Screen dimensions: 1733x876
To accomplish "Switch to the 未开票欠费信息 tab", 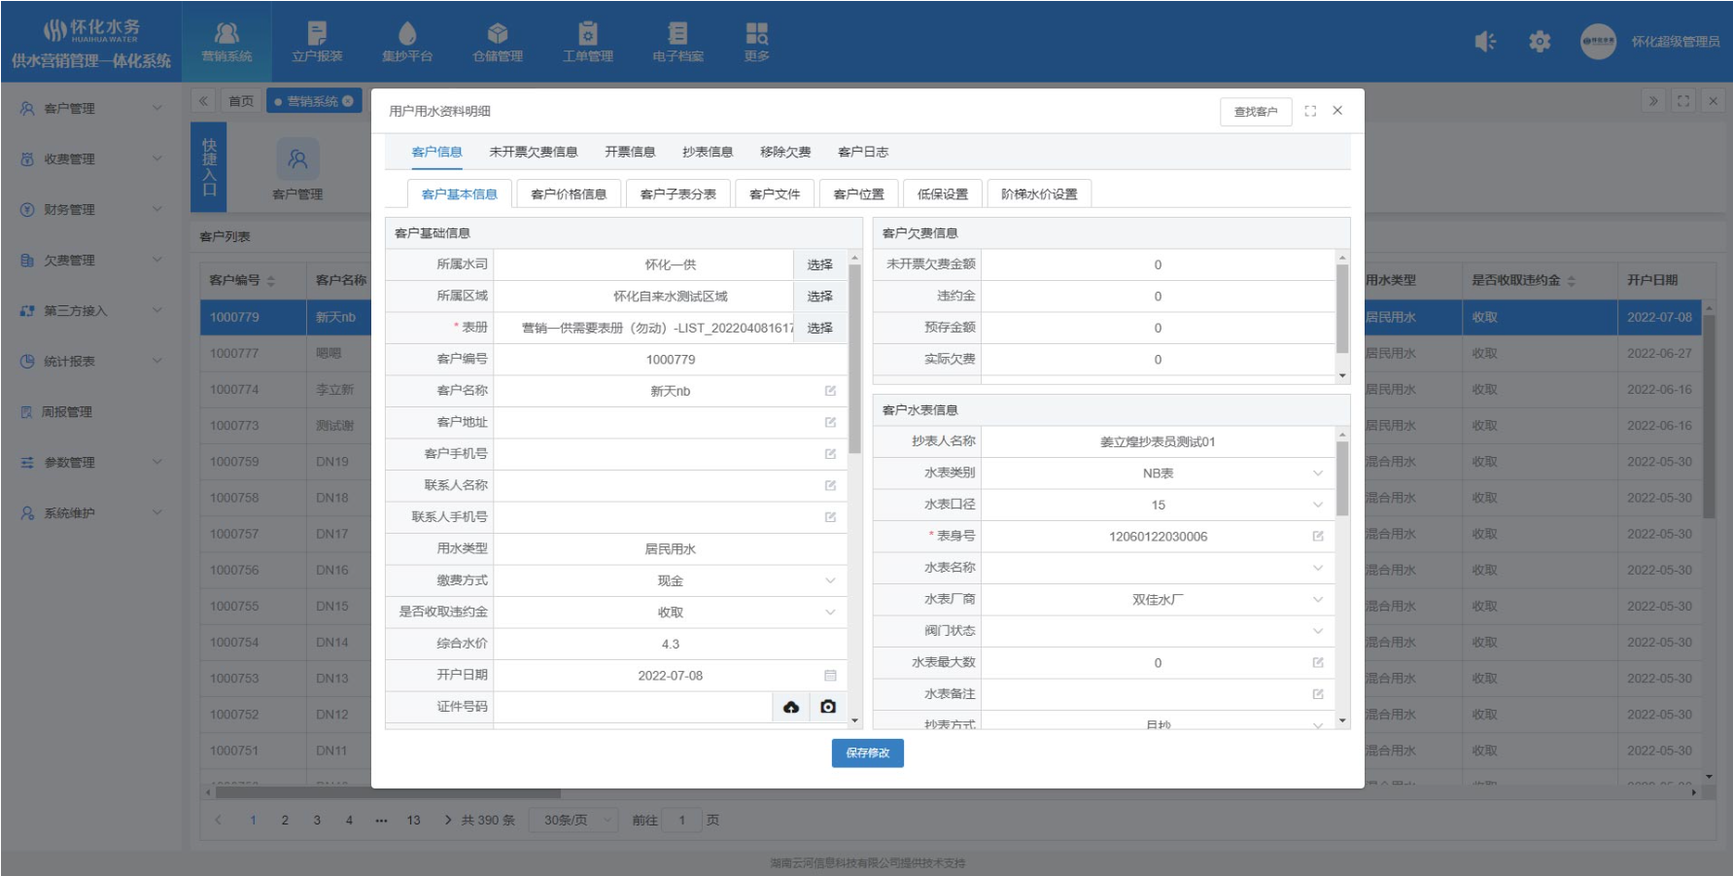I will coord(534,152).
